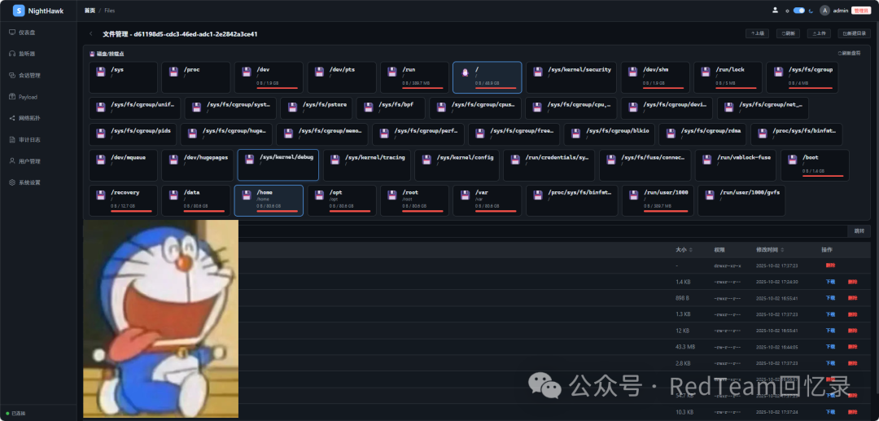Select the /home mount disk icon
879x421 pixels.
246,195
